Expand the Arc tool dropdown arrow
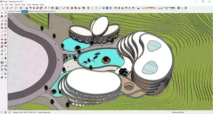The image size is (213, 114). click(x=18, y=8)
